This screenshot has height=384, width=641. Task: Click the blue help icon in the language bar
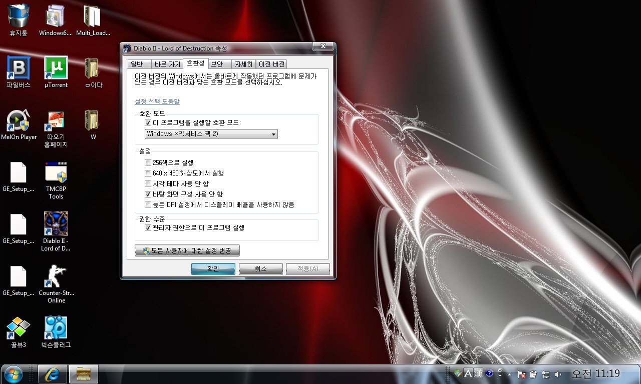click(489, 373)
